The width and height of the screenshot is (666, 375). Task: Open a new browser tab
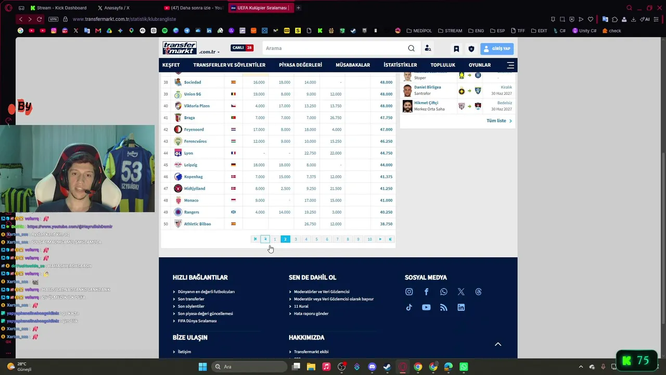tap(298, 8)
